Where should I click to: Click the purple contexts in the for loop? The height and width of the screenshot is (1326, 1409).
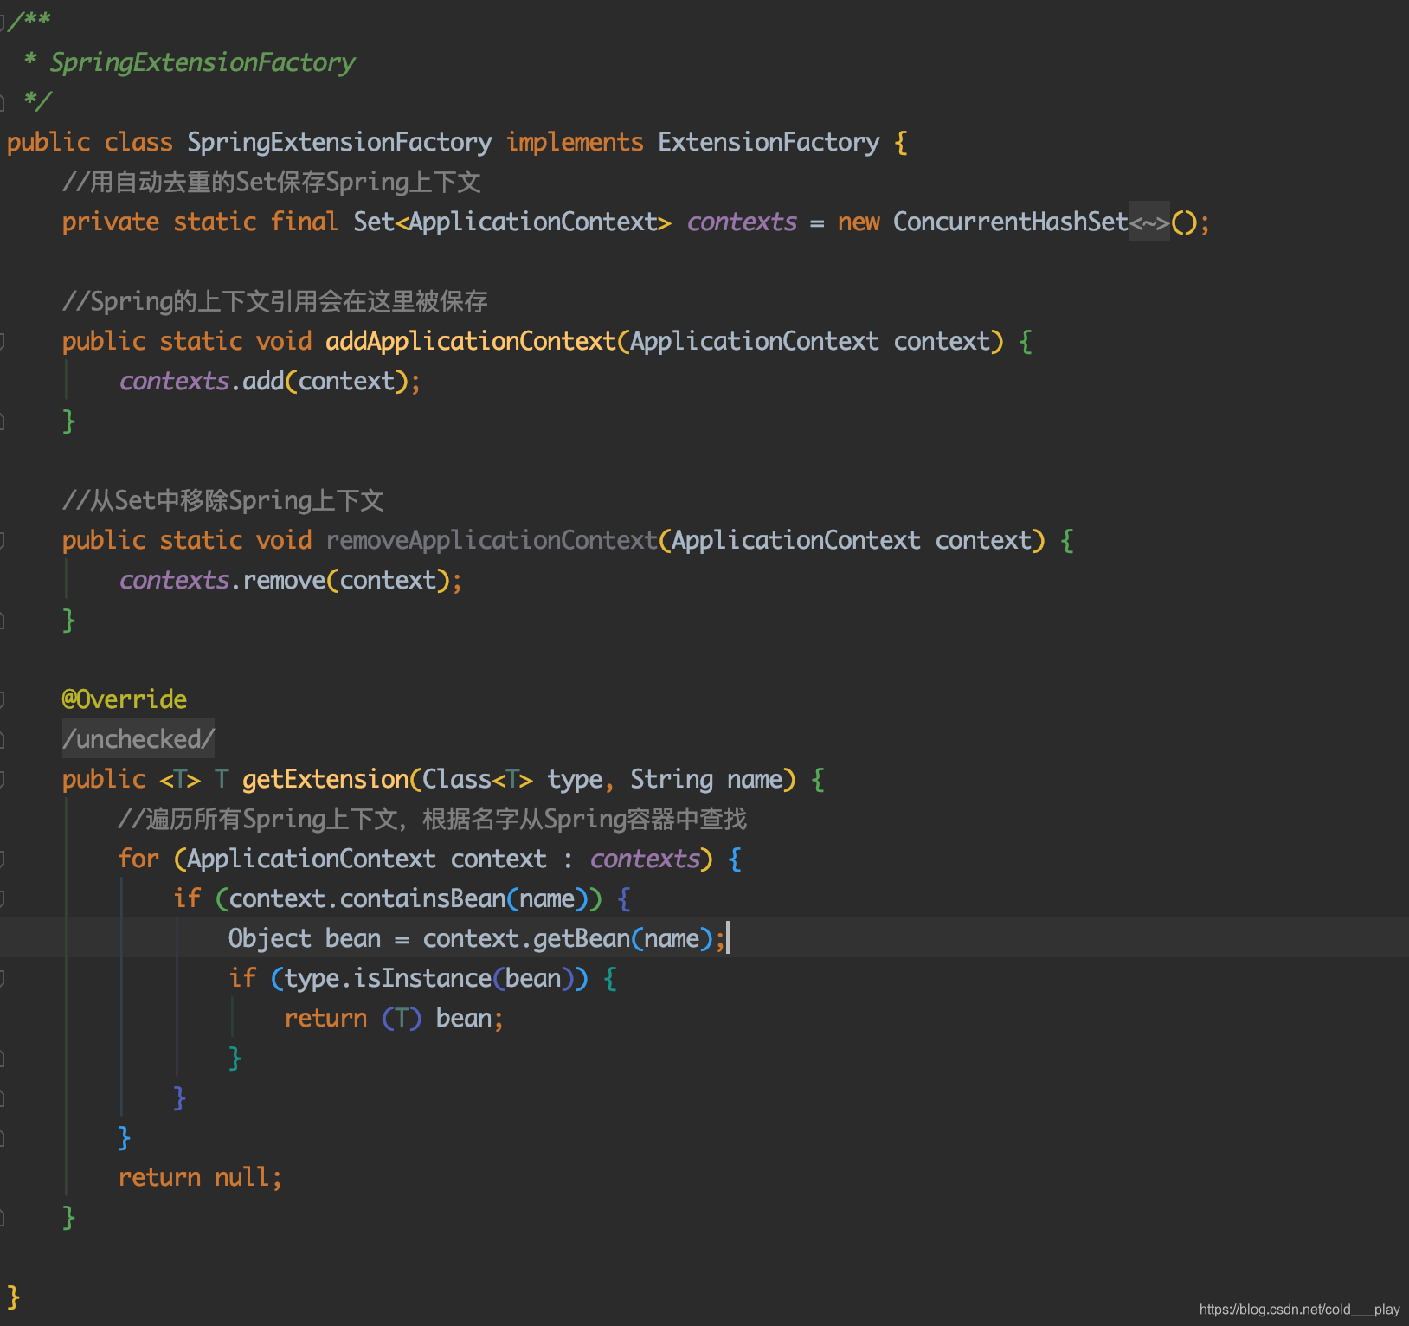click(x=645, y=859)
